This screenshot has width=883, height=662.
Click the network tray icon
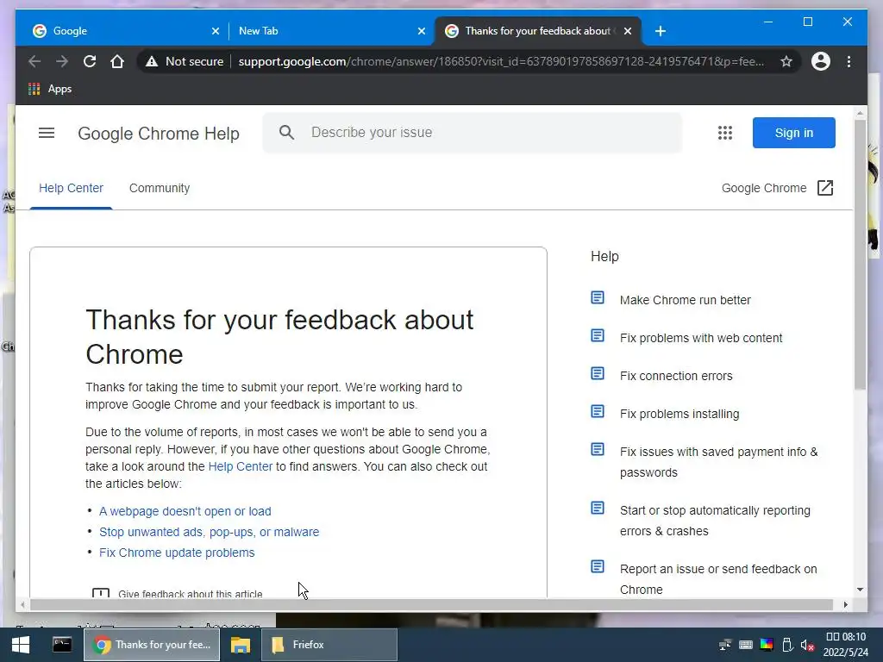(x=725, y=645)
